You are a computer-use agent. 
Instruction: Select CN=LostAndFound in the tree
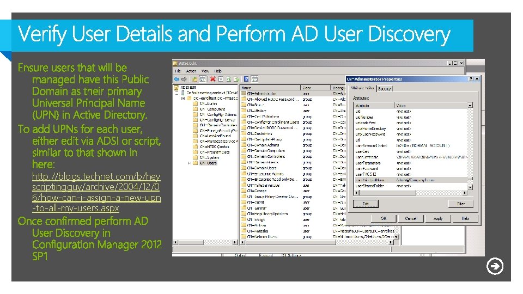[215, 136]
